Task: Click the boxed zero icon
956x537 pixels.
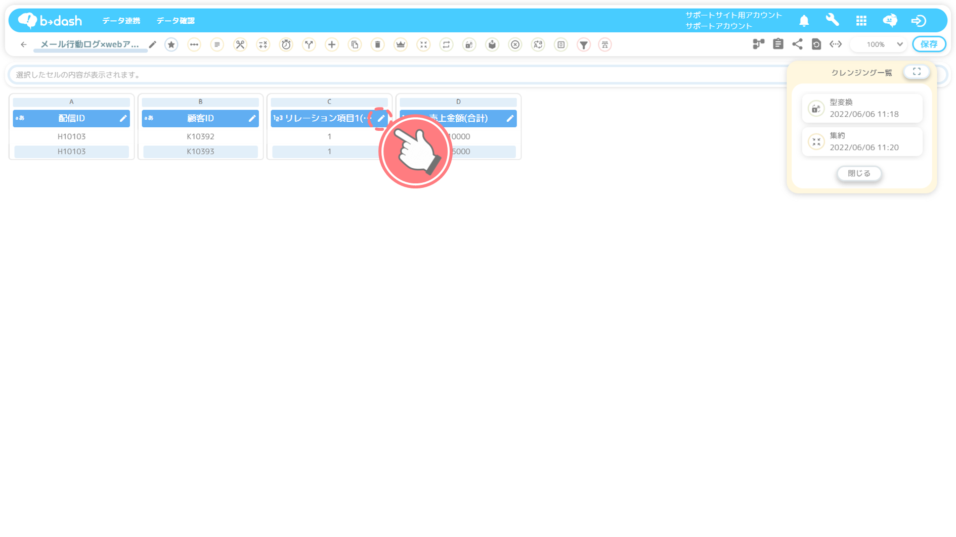Action: (561, 44)
